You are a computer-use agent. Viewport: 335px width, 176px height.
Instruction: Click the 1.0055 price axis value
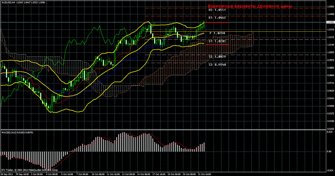(330, 52)
